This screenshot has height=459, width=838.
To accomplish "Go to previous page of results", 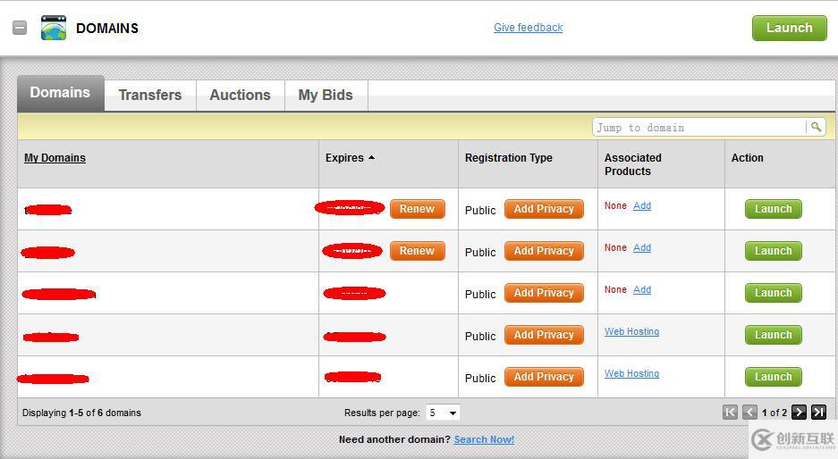I will 749,413.
